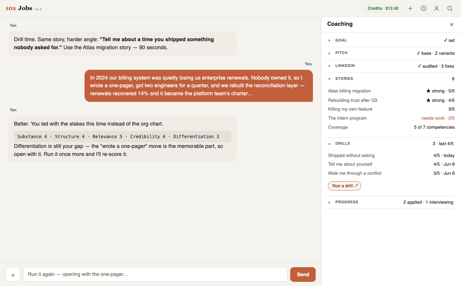Close the Coaching panel
461x286 pixels.
tap(452, 24)
